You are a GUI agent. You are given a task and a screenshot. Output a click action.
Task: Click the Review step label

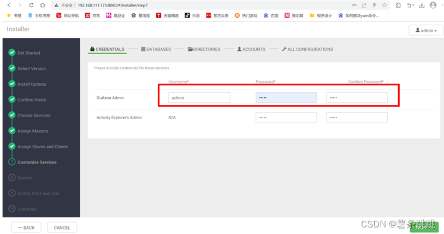point(25,178)
